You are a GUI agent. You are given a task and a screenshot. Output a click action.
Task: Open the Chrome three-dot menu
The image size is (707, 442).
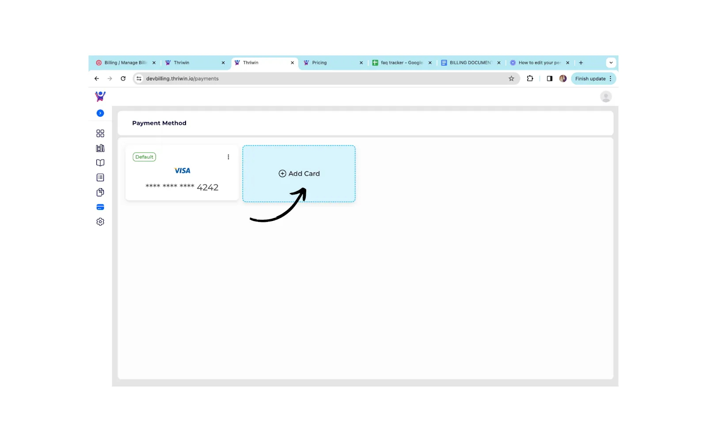(611, 79)
